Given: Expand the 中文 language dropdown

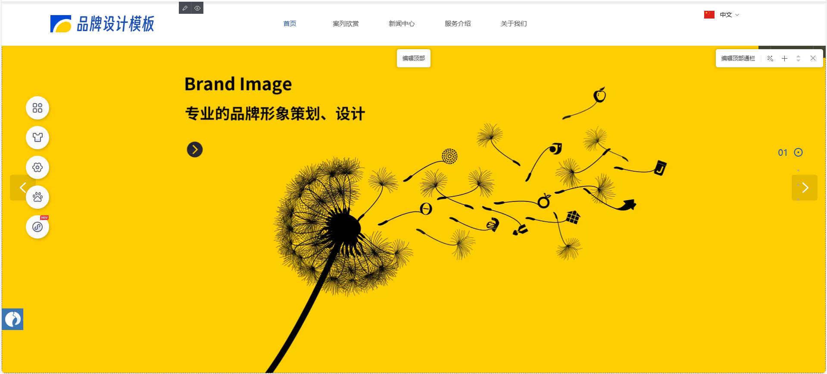Looking at the screenshot, I should click(x=729, y=15).
